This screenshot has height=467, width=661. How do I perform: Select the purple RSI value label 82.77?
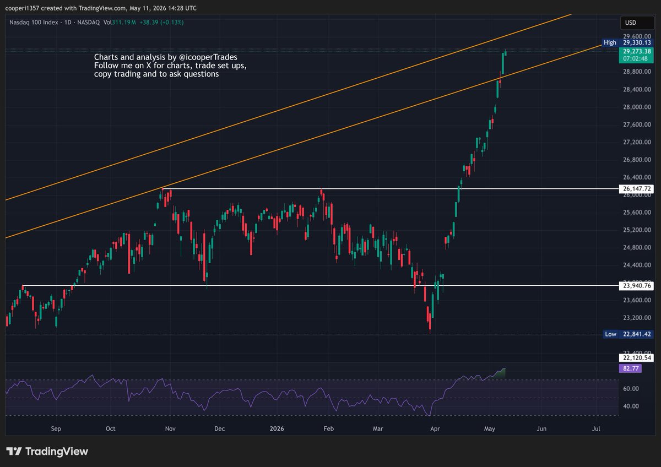(x=631, y=368)
